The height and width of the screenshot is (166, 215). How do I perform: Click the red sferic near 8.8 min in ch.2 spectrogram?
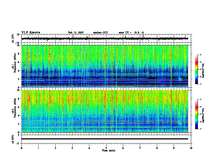(x=171, y=104)
